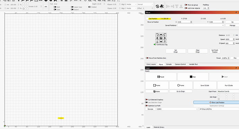Open the Normal text mode dropdown
239x129 pixels.
tap(145, 4)
